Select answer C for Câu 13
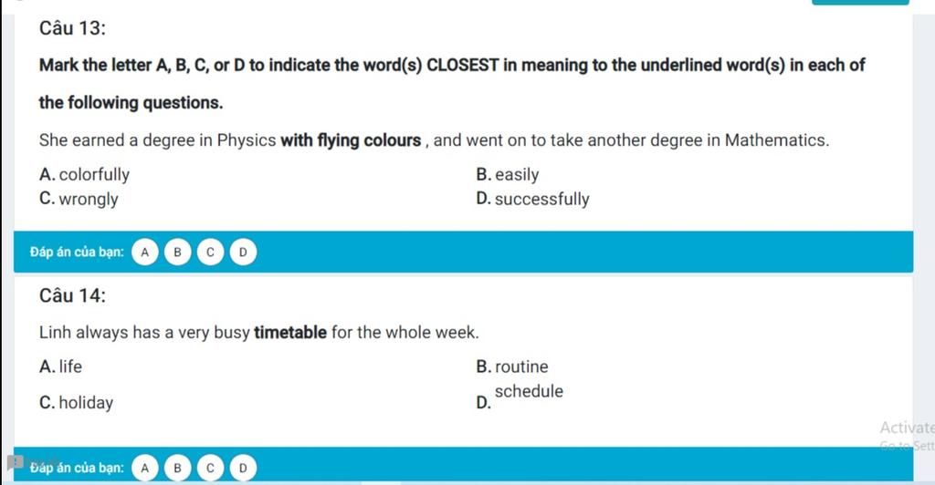The height and width of the screenshot is (485, 935). click(210, 252)
